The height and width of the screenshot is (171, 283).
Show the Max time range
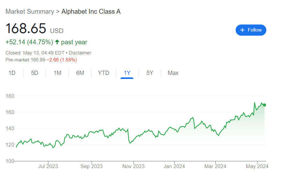(x=173, y=73)
